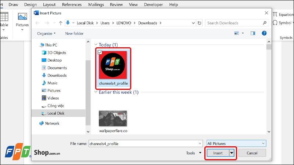Open recent locations dropdown arrow

(54, 23)
